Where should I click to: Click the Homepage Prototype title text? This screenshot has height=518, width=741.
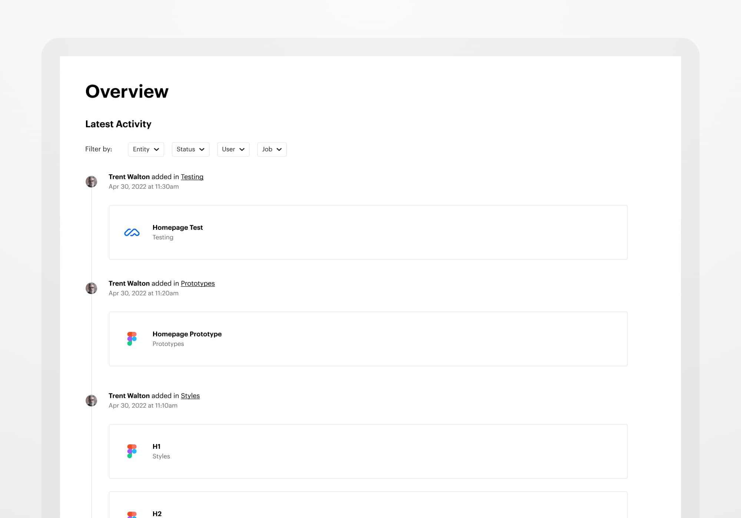[x=187, y=334]
